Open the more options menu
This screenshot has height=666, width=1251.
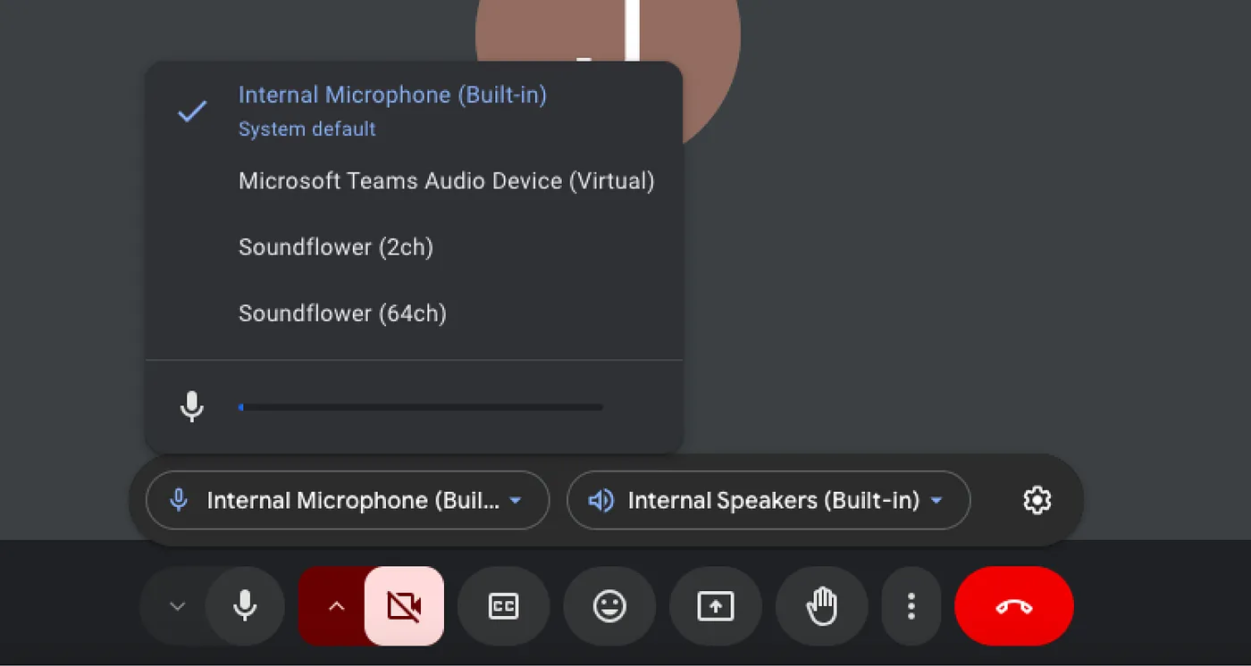911,606
